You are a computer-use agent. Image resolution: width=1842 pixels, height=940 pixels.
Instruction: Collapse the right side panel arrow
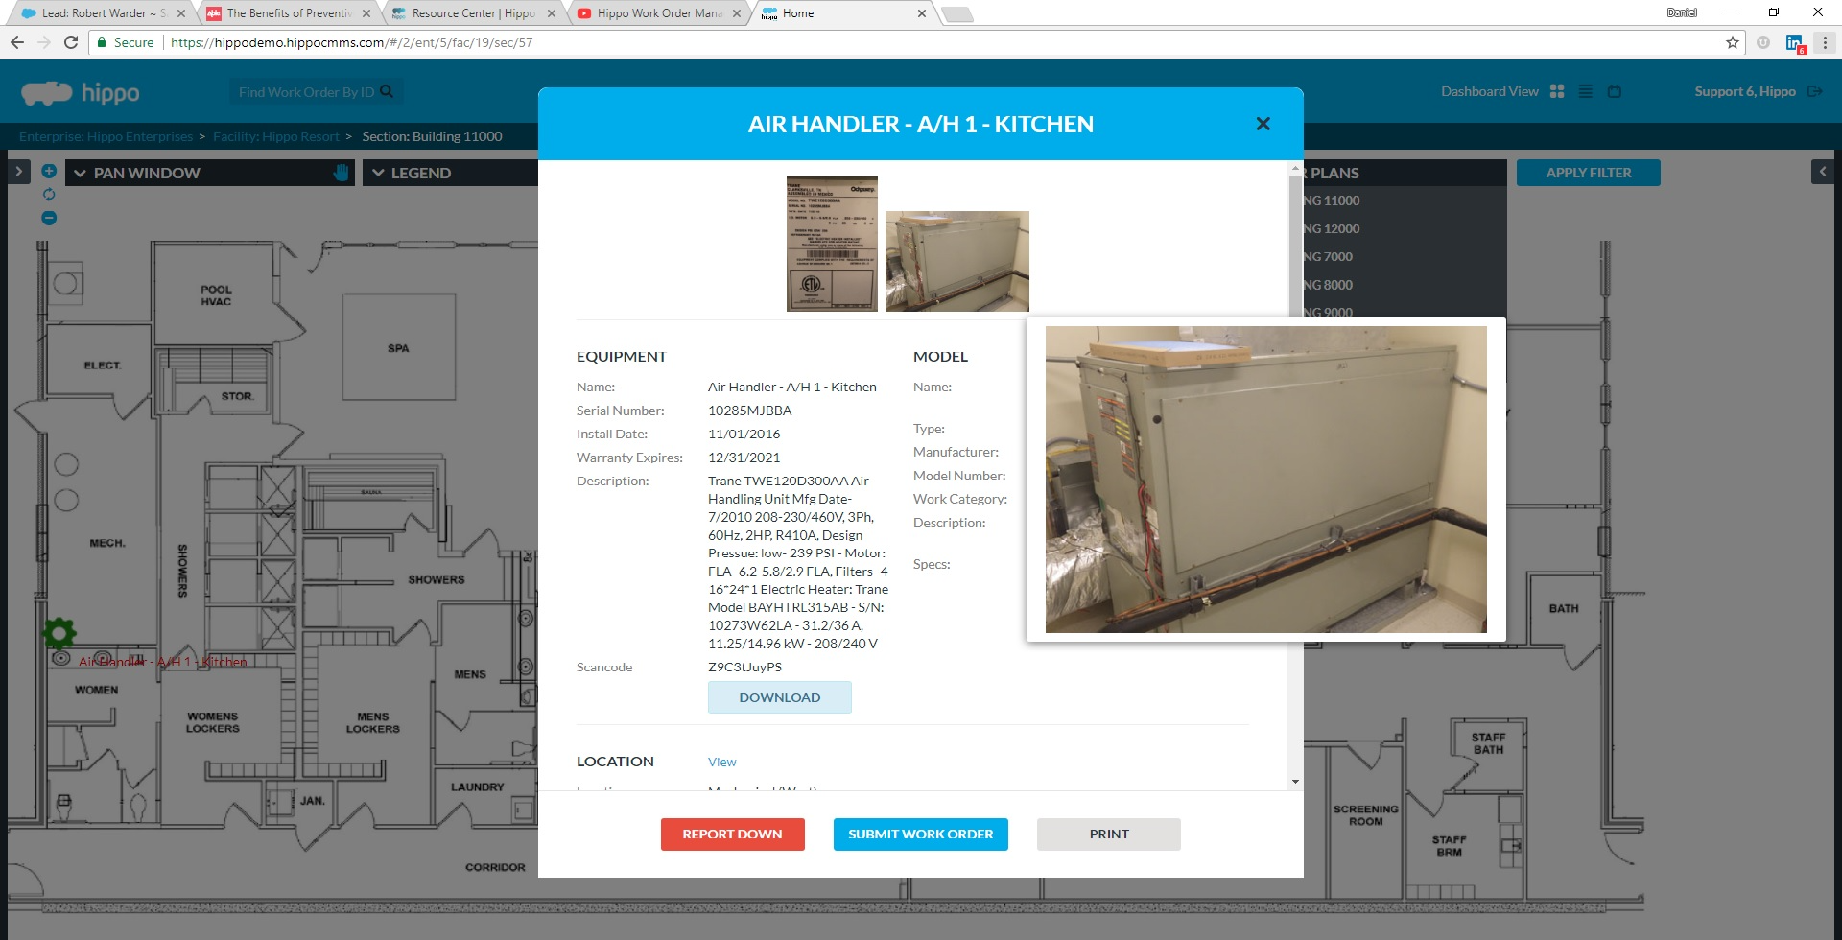point(1823,172)
